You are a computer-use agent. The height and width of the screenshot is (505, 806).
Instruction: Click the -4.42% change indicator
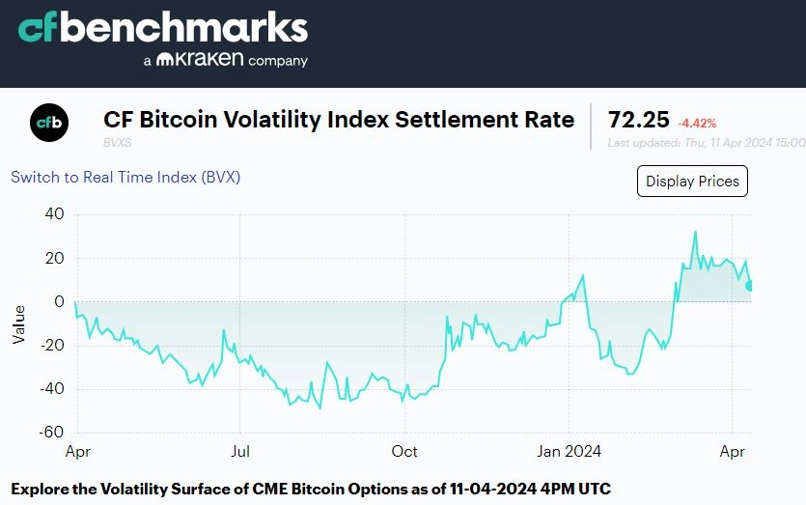[697, 124]
